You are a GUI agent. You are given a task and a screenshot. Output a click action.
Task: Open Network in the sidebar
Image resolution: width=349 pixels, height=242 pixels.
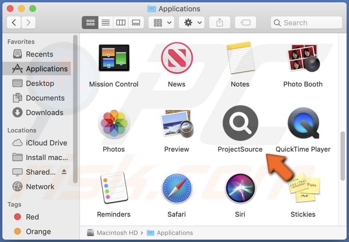click(37, 187)
